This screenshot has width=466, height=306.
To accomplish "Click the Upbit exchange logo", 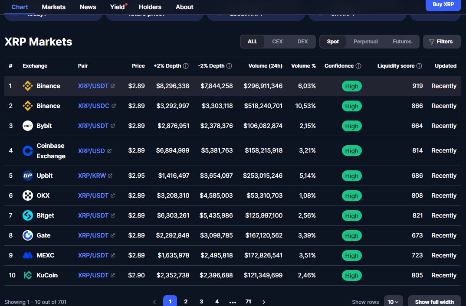I will tap(28, 176).
